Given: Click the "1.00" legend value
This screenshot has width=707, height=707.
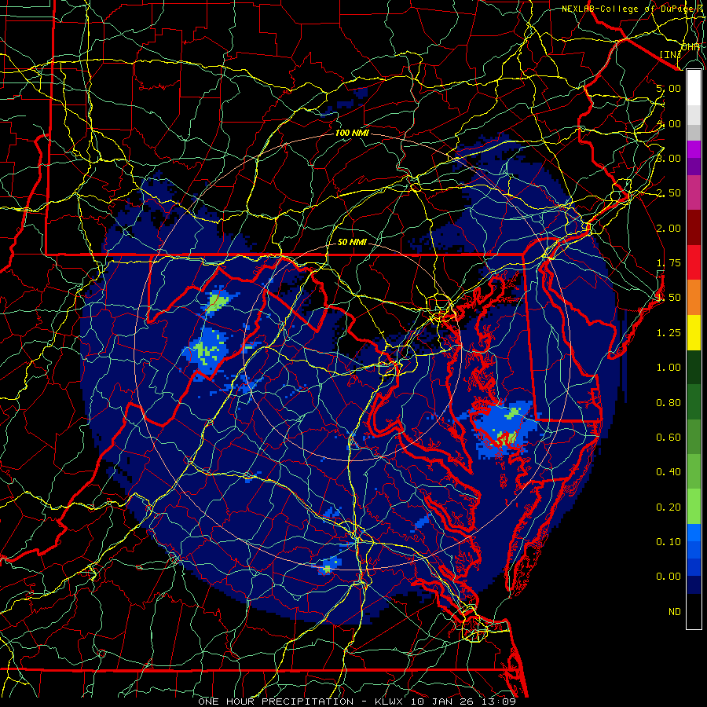Looking at the screenshot, I should pos(669,368).
